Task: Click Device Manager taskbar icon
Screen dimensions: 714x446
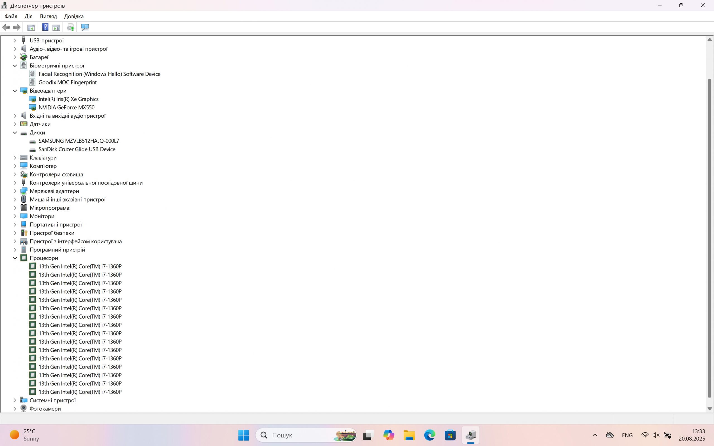Action: (x=471, y=435)
